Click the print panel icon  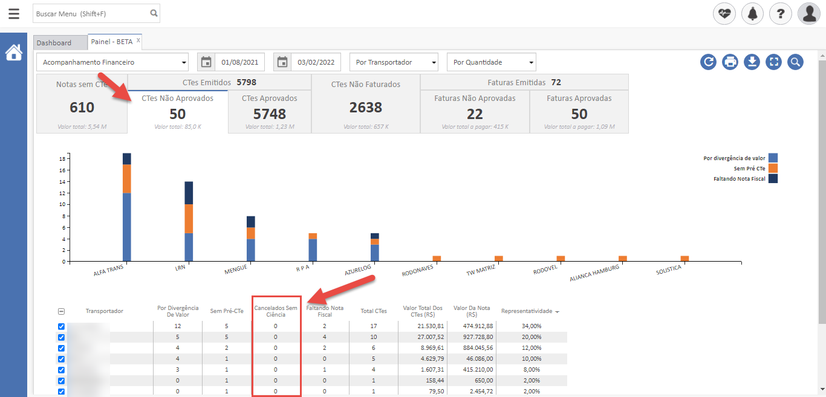tap(730, 62)
